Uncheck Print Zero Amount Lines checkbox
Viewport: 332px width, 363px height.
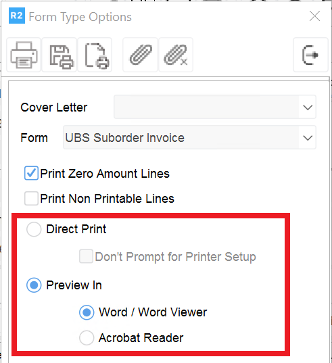coord(31,173)
